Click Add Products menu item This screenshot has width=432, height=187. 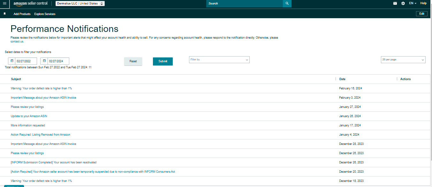[22, 14]
